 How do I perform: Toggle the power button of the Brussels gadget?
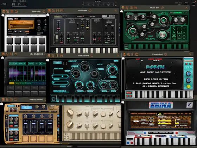pos(92,56)
